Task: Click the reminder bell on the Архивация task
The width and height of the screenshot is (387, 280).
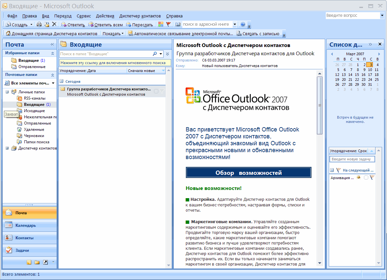Action: click(359, 177)
